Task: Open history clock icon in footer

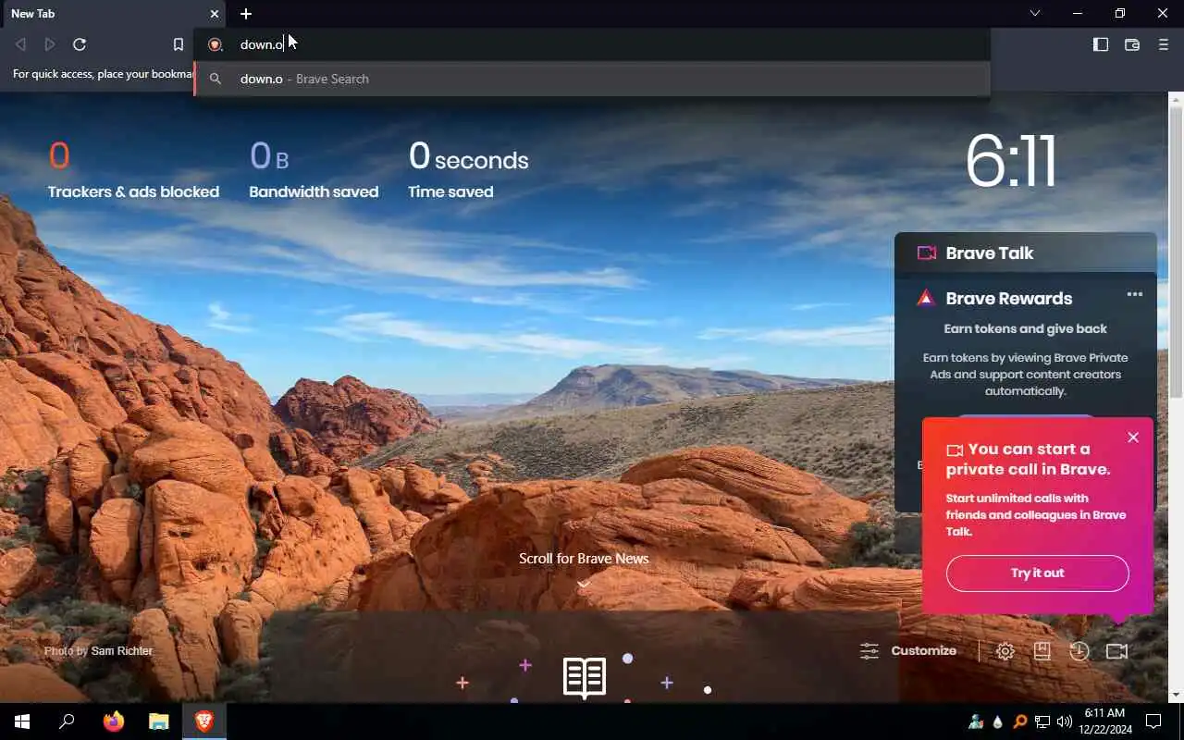Action: point(1079,651)
